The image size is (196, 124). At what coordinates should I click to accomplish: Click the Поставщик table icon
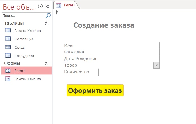[x=8, y=39]
